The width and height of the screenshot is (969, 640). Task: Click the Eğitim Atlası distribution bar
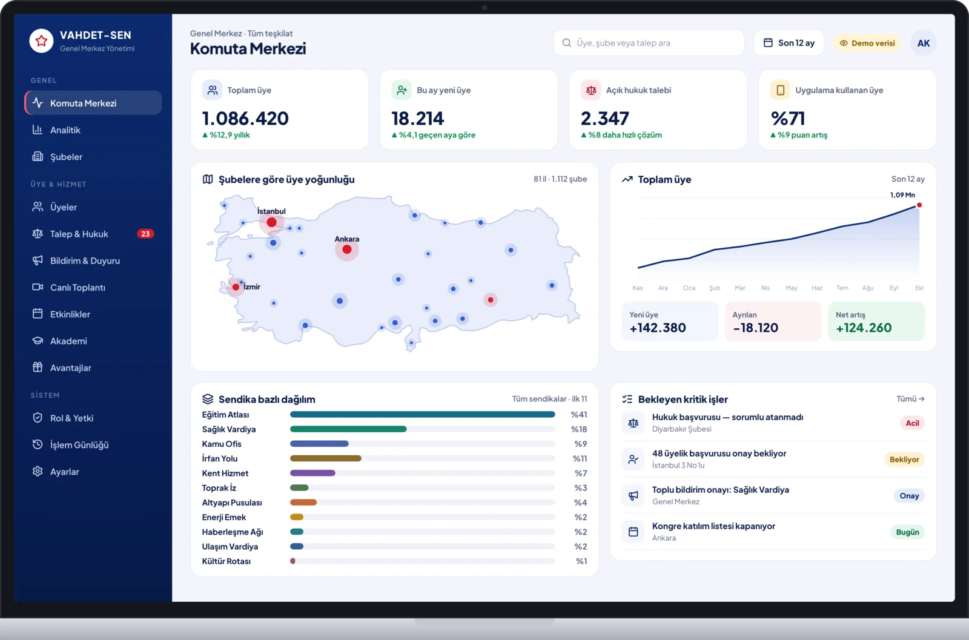(422, 415)
